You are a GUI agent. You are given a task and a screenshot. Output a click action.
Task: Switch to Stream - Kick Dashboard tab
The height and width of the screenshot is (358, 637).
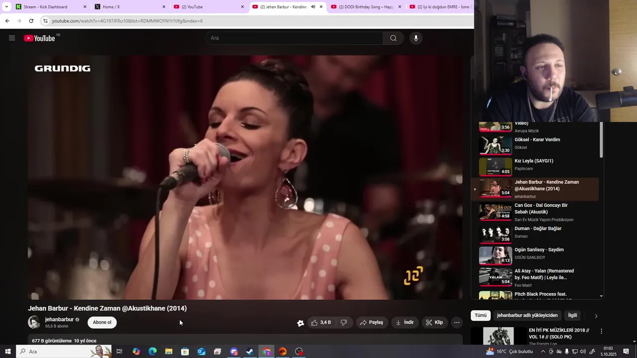[45, 7]
